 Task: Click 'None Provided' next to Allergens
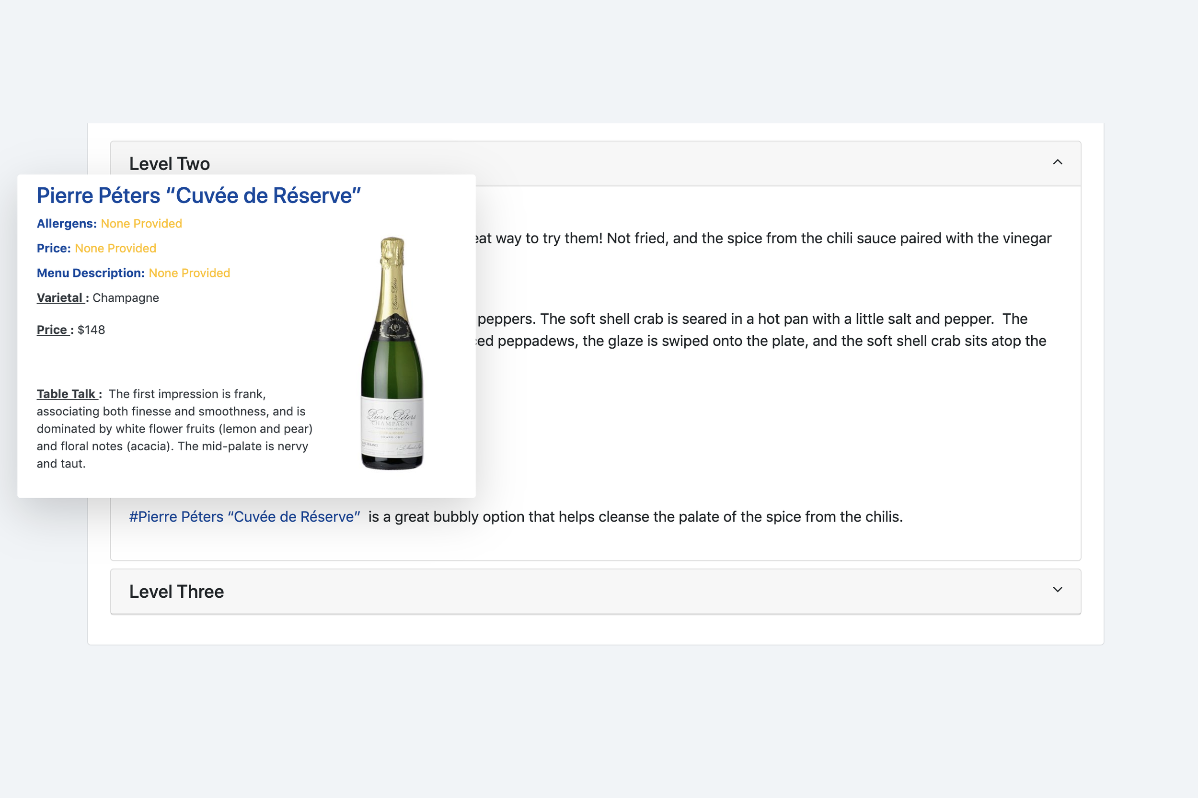141,223
